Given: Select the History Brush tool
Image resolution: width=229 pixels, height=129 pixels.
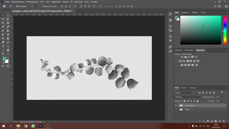Looking at the screenshot, I should click(x=3, y=34).
